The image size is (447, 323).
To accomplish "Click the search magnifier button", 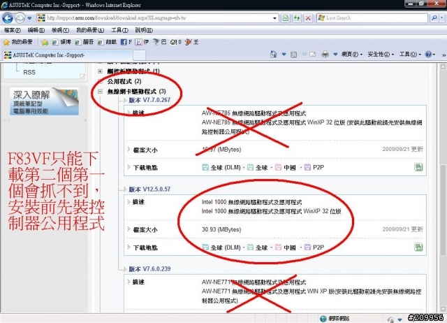I will tap(434, 18).
